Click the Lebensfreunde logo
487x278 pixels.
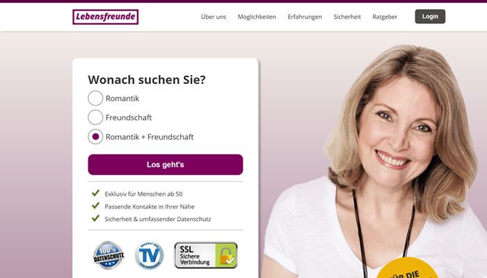click(x=105, y=17)
